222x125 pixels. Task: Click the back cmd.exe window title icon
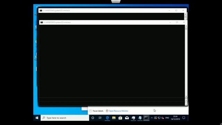(41, 10)
